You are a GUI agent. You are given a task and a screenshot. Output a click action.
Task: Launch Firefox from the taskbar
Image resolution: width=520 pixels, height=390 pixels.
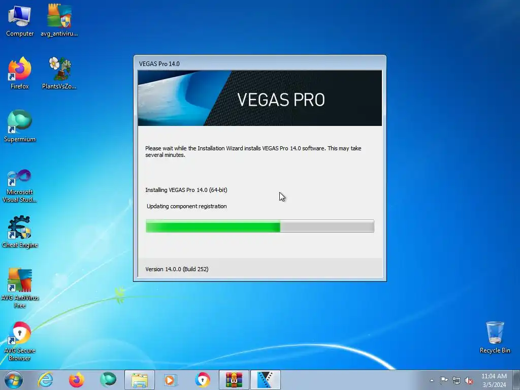(77, 380)
